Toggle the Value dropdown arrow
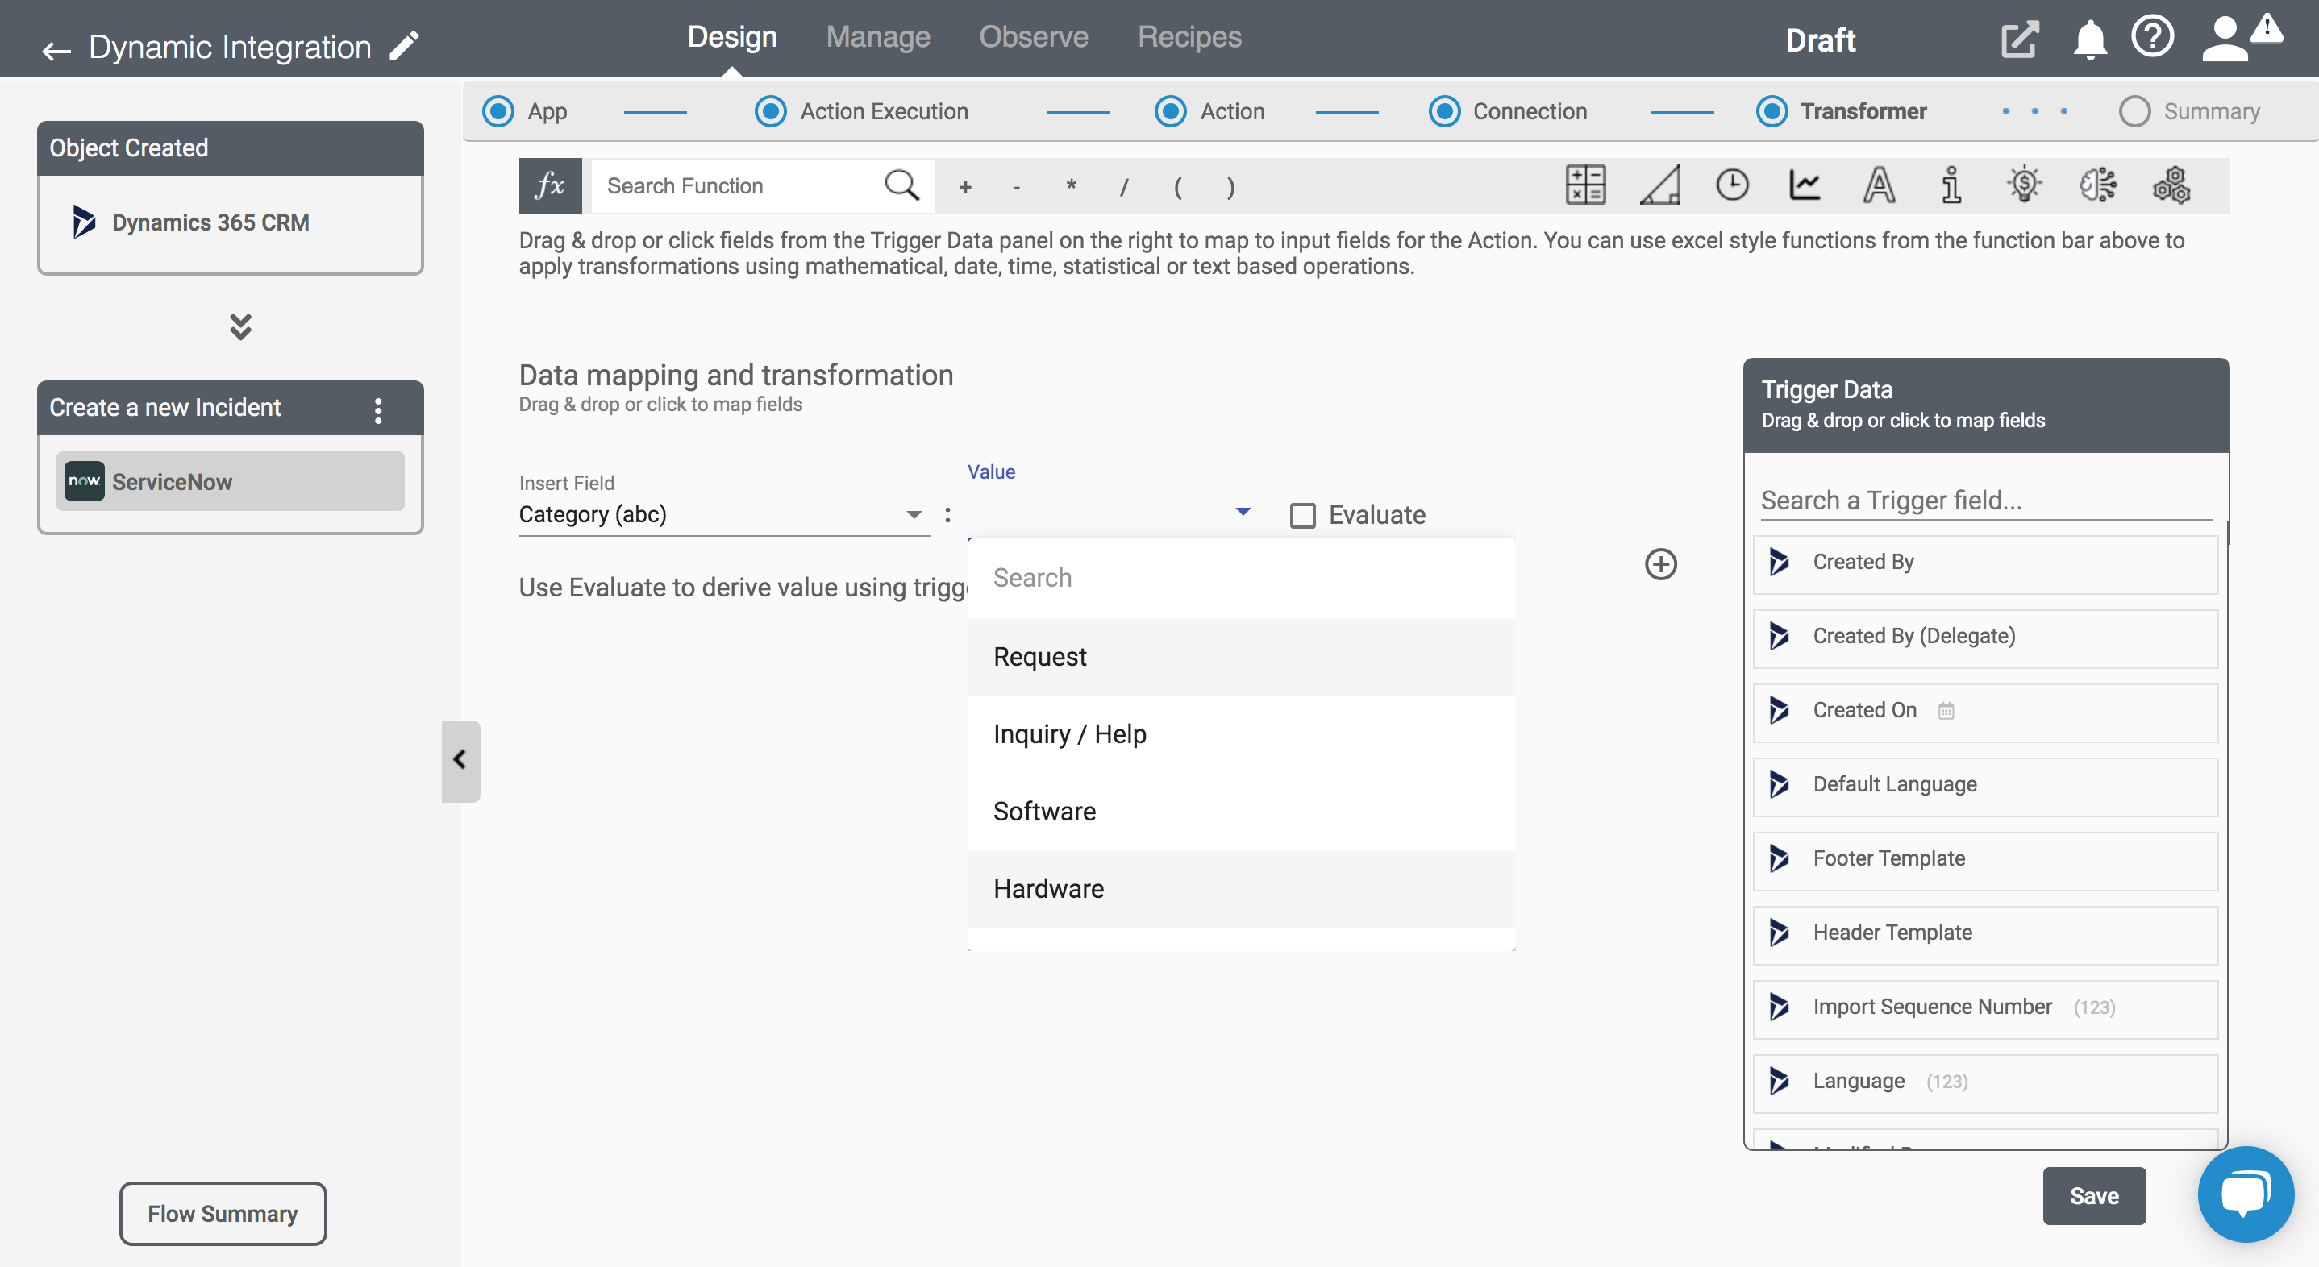 [x=1243, y=511]
